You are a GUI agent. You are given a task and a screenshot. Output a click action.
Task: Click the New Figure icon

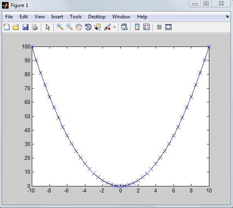tap(7, 27)
